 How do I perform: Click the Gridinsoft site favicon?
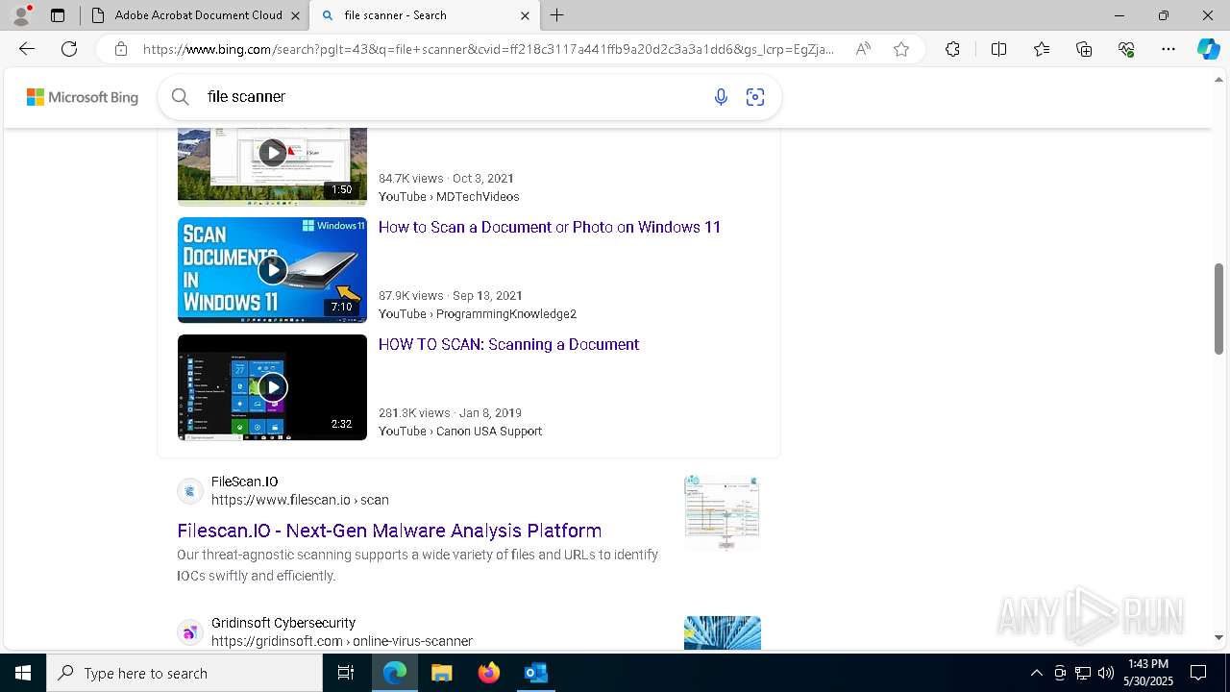190,632
